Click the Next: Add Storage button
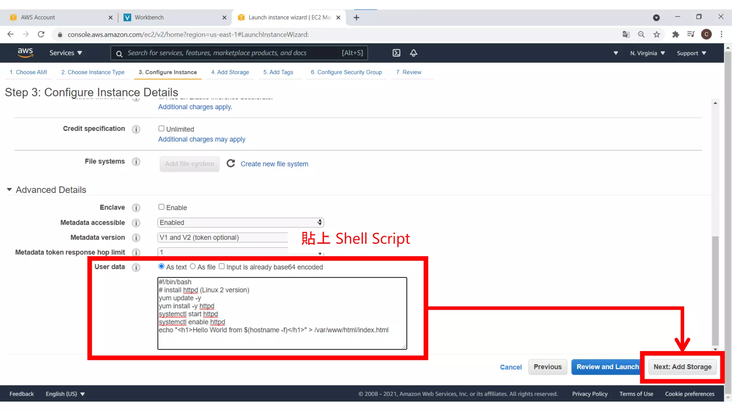Viewport: 732px width, 411px height. click(682, 367)
